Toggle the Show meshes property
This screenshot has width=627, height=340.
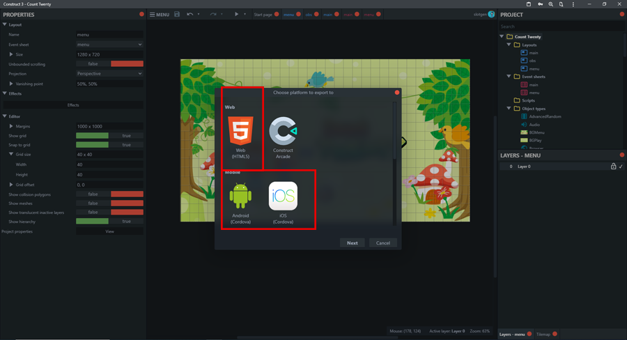(x=109, y=203)
